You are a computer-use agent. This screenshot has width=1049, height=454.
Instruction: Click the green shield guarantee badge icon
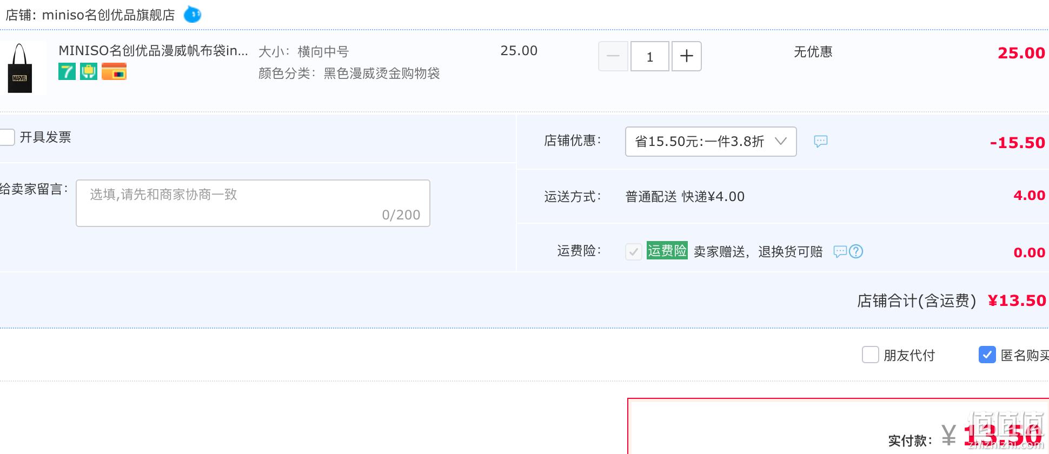pos(89,71)
